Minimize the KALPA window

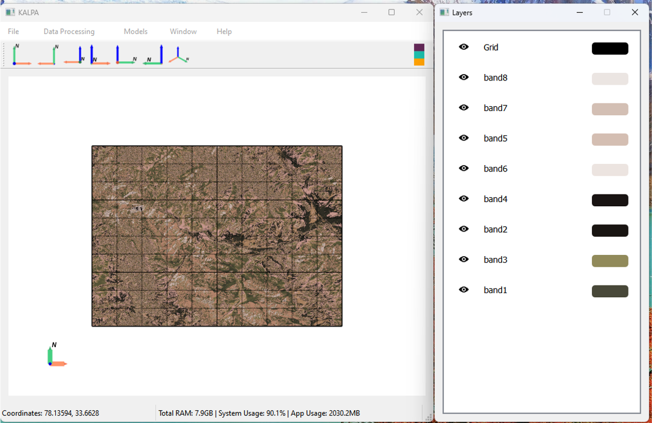coord(365,12)
